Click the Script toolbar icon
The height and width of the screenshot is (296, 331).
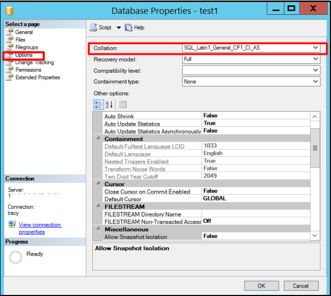tap(93, 28)
